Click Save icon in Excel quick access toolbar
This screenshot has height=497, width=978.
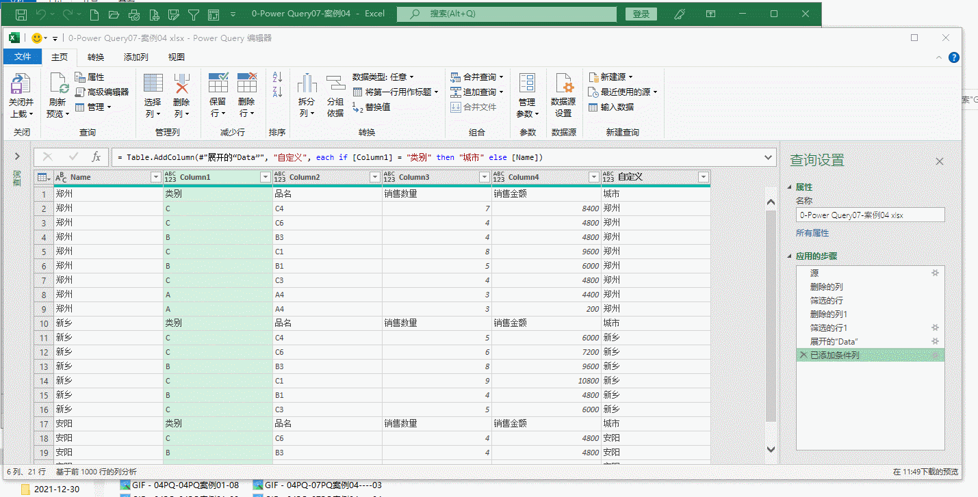coord(21,14)
